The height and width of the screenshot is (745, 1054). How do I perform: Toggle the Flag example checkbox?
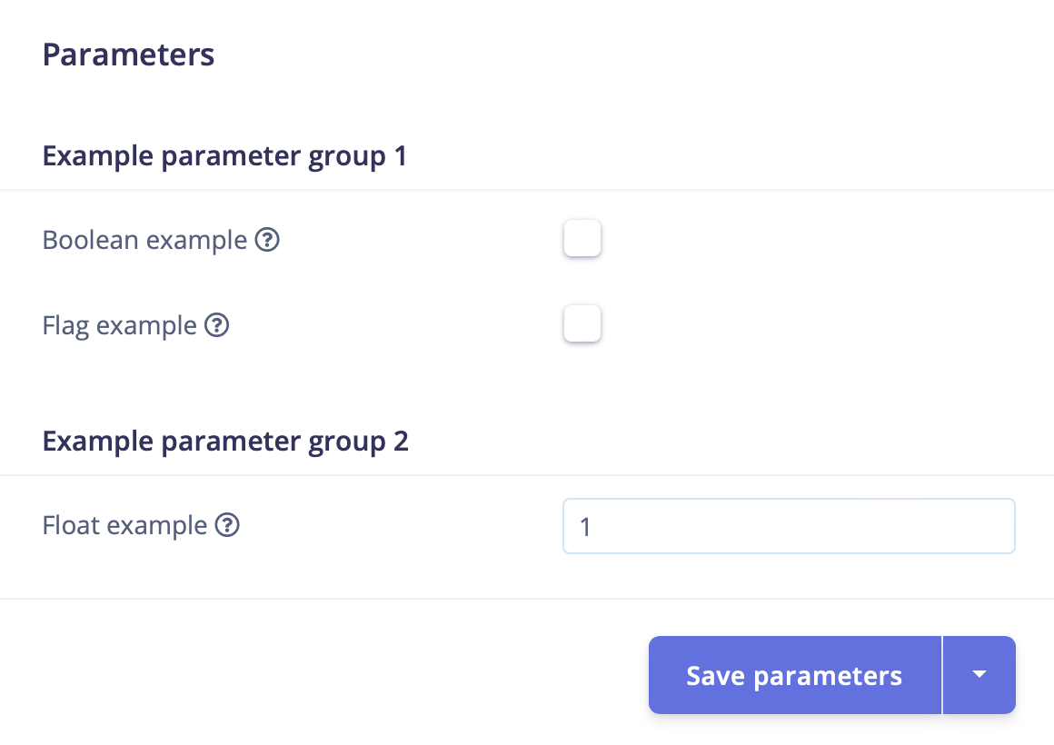tap(582, 324)
